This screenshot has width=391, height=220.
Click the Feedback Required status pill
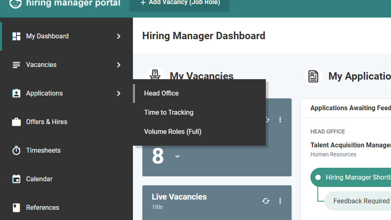pos(358,201)
